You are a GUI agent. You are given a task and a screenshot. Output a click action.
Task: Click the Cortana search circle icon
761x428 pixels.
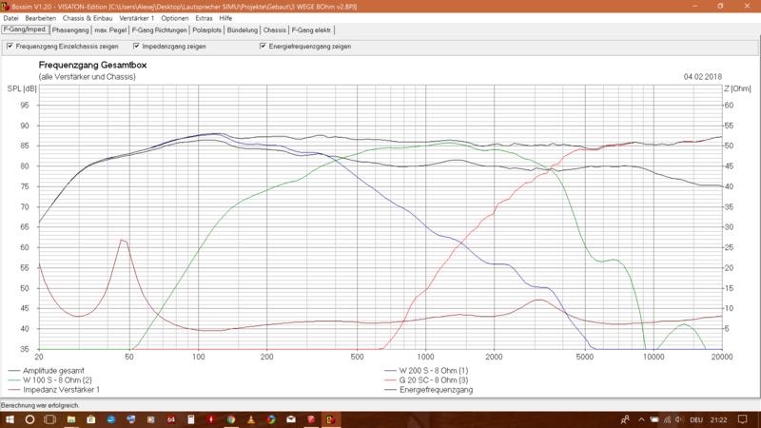click(29, 418)
